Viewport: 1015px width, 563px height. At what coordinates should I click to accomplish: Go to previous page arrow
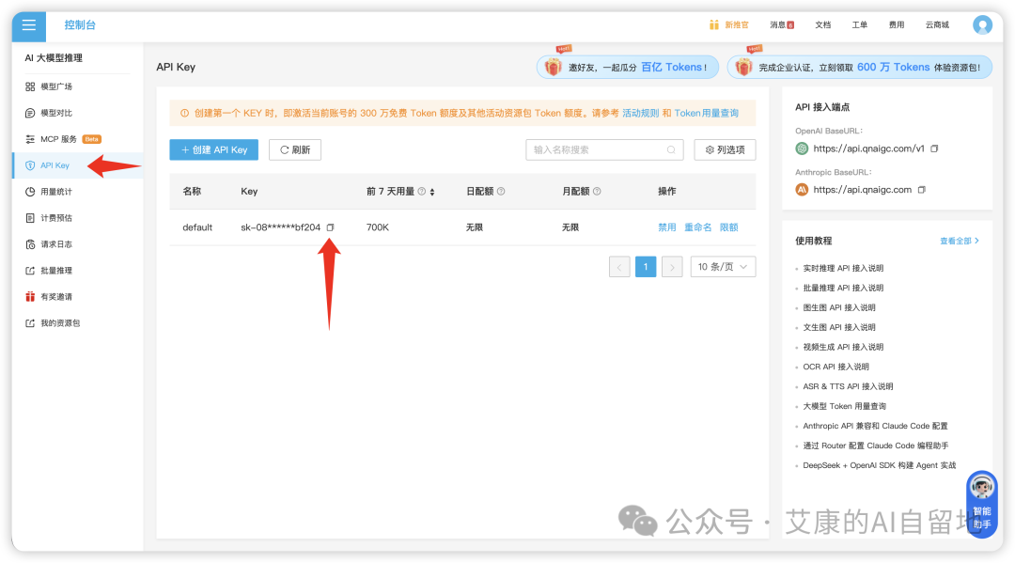point(619,267)
